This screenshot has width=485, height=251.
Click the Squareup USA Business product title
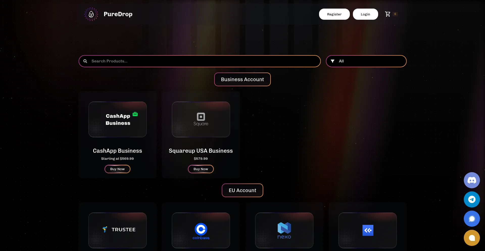[201, 151]
